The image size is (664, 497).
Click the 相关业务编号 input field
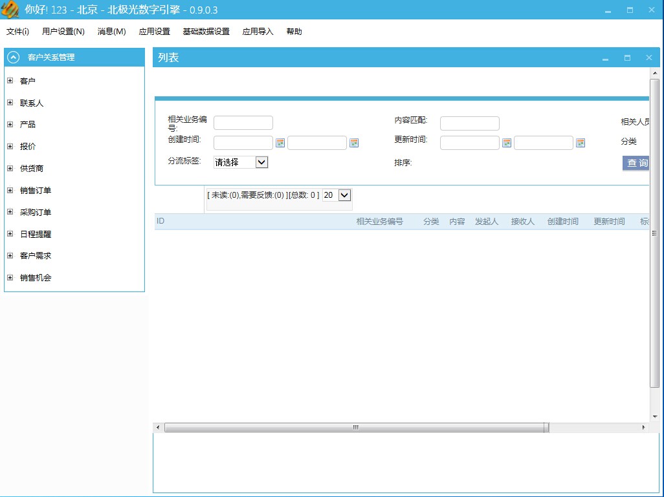point(243,122)
